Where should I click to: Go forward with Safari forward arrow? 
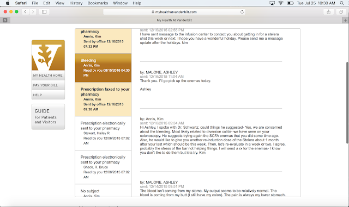(33, 11)
